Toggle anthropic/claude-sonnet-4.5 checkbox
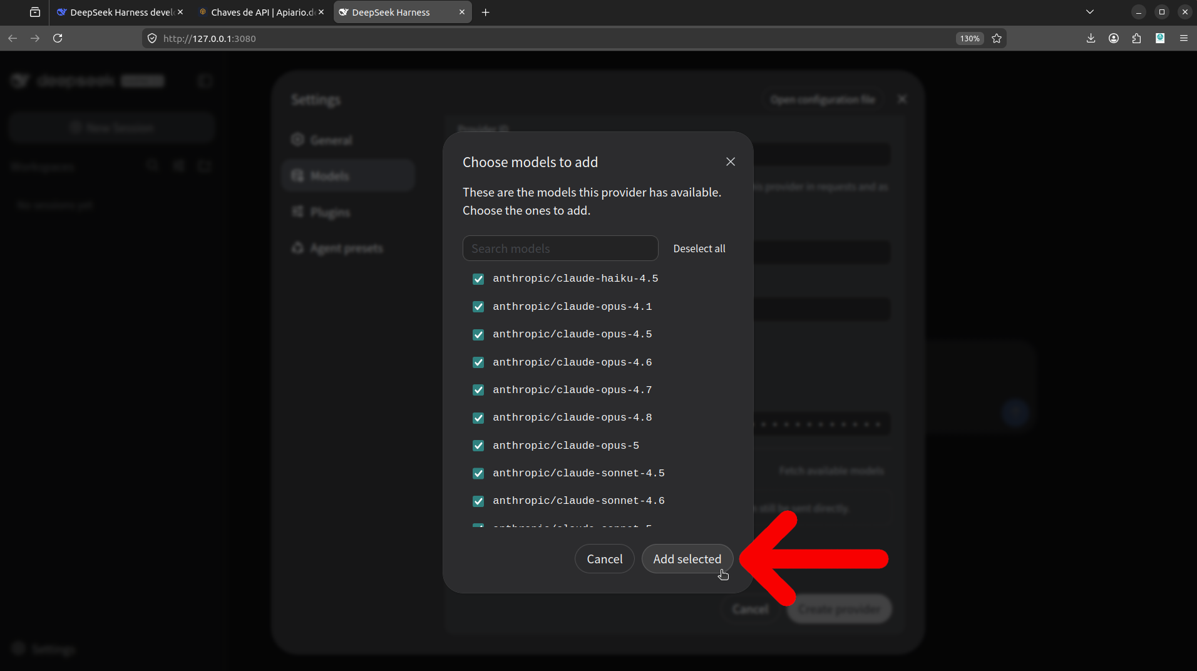The height and width of the screenshot is (671, 1197). [478, 473]
